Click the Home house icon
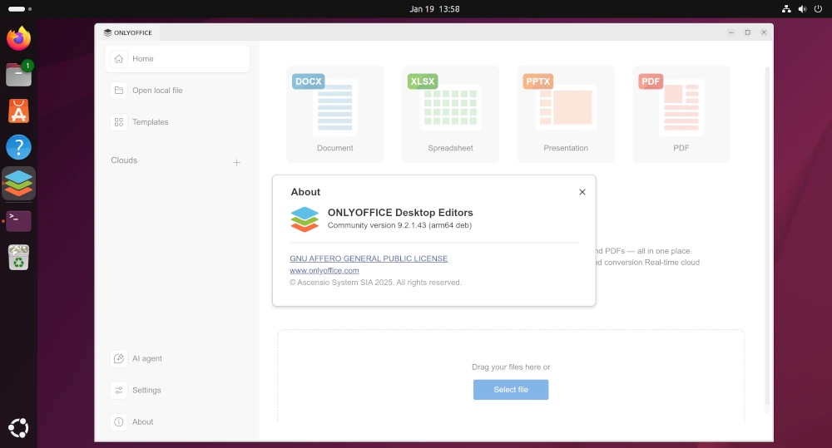832x448 pixels. 119,59
